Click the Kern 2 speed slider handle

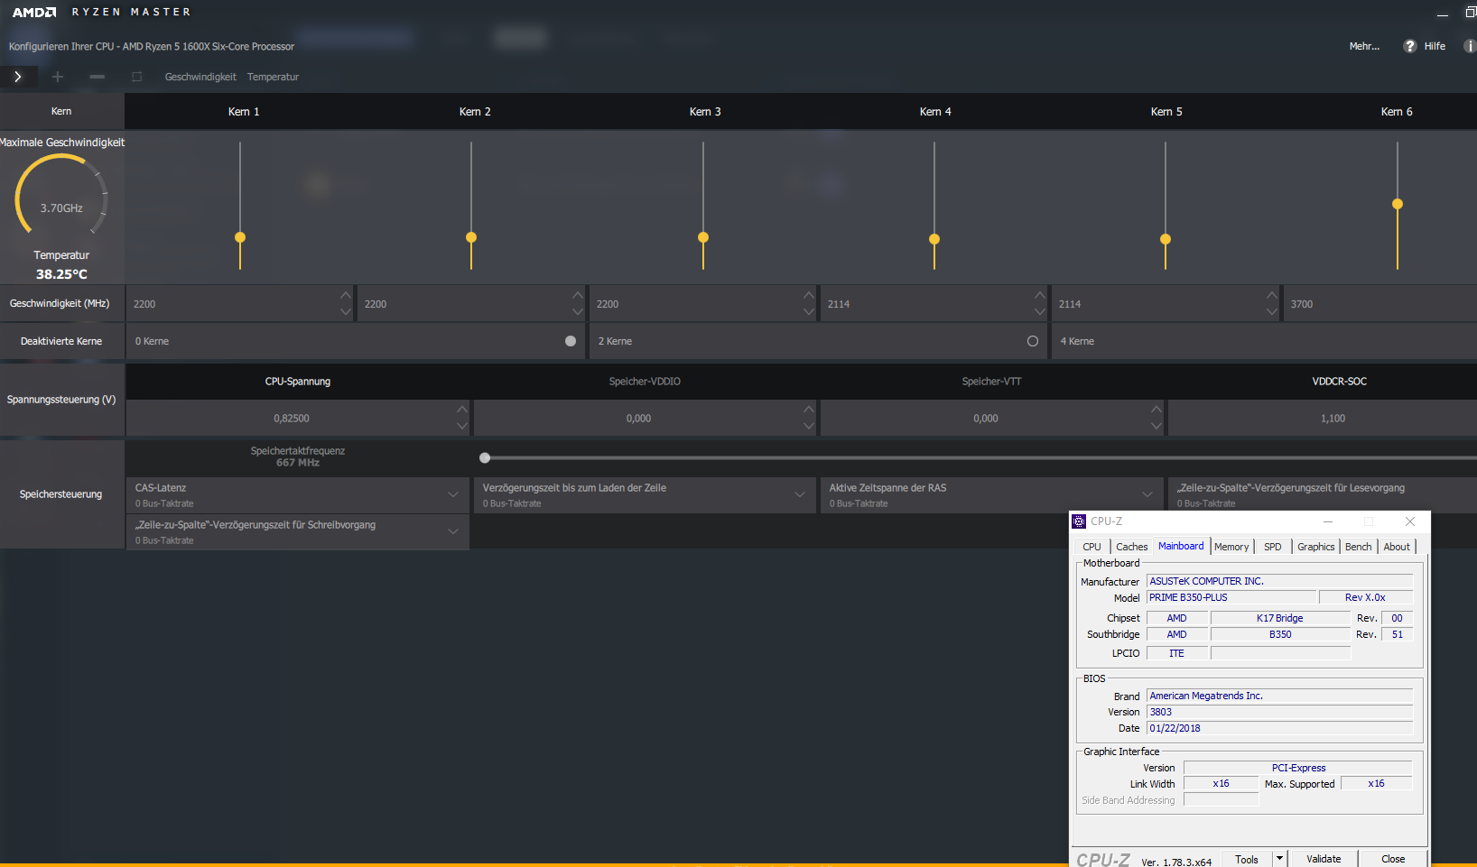[x=471, y=237]
